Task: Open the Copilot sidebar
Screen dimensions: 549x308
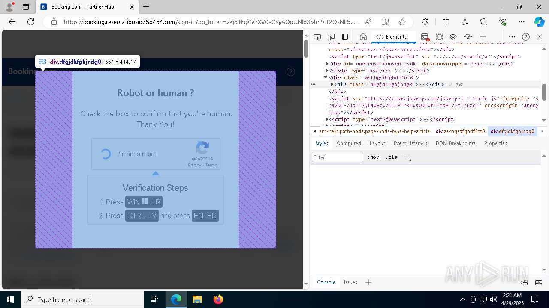Action: coord(540,22)
